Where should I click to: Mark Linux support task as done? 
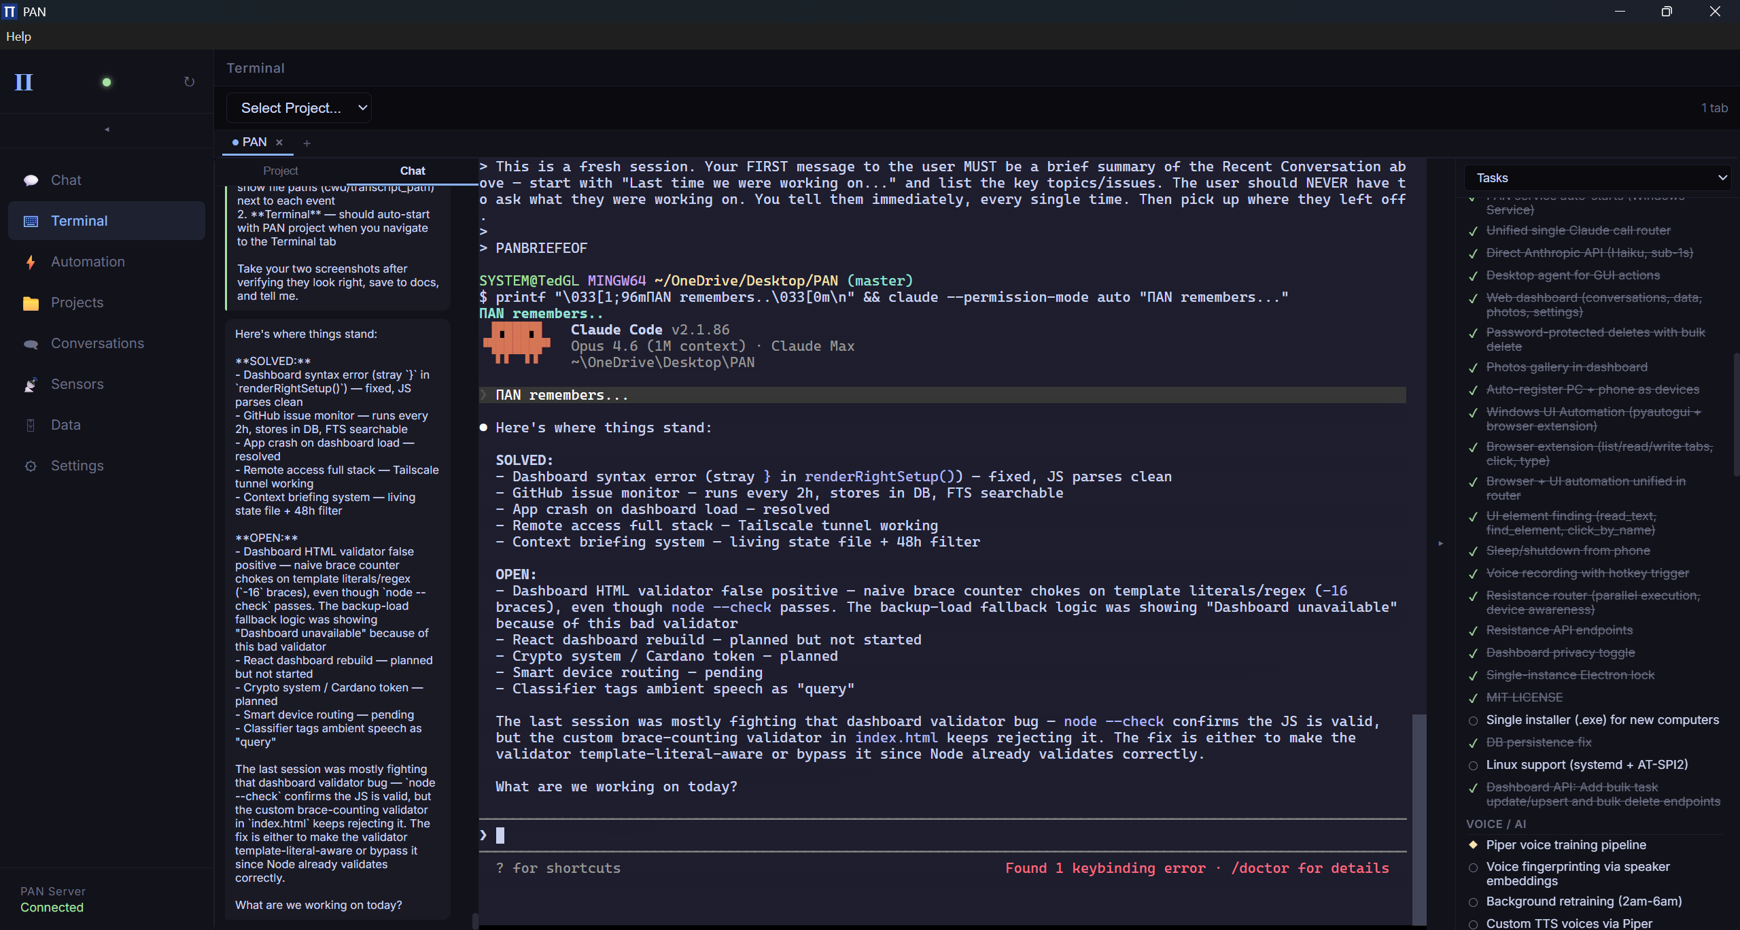tap(1473, 765)
